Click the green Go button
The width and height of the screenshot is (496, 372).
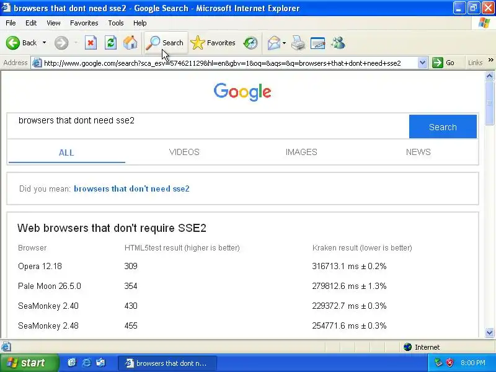point(443,63)
